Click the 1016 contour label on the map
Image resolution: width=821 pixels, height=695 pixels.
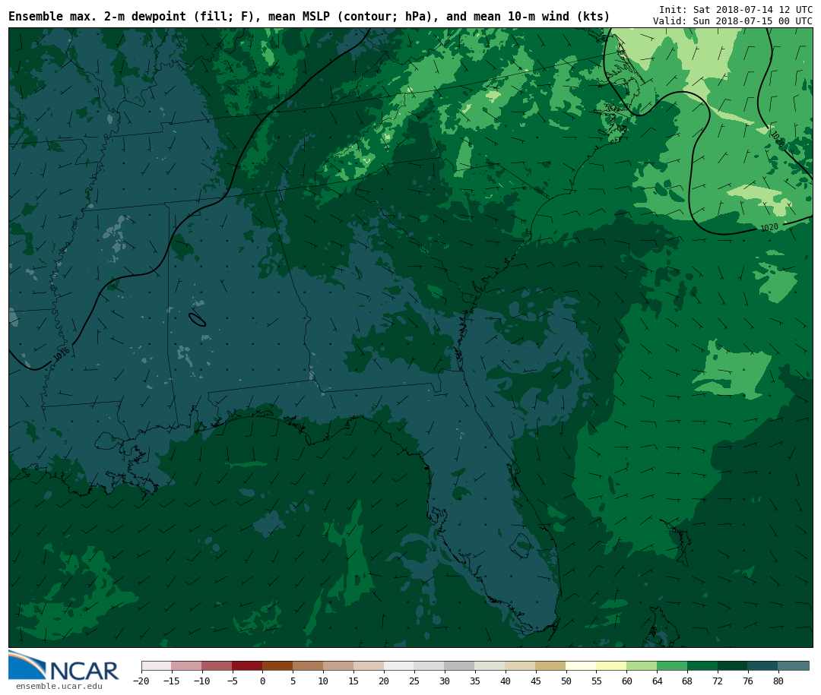coord(62,355)
